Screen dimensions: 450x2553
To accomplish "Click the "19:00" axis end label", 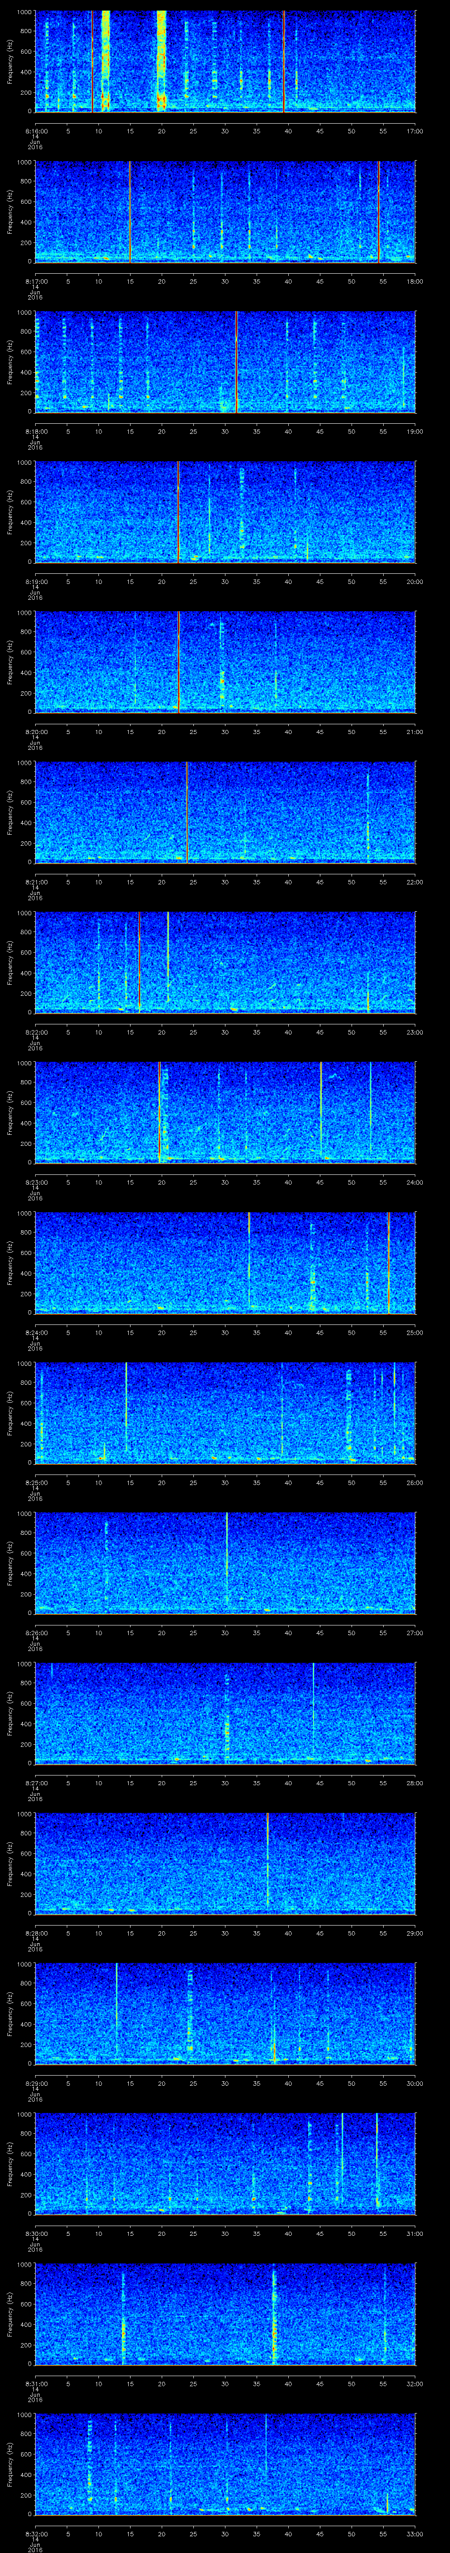I will pyautogui.click(x=414, y=431).
